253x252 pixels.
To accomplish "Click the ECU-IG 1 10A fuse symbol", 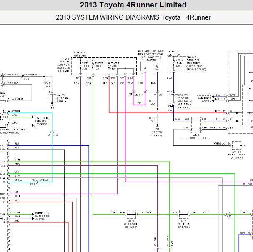I will pos(93,66).
